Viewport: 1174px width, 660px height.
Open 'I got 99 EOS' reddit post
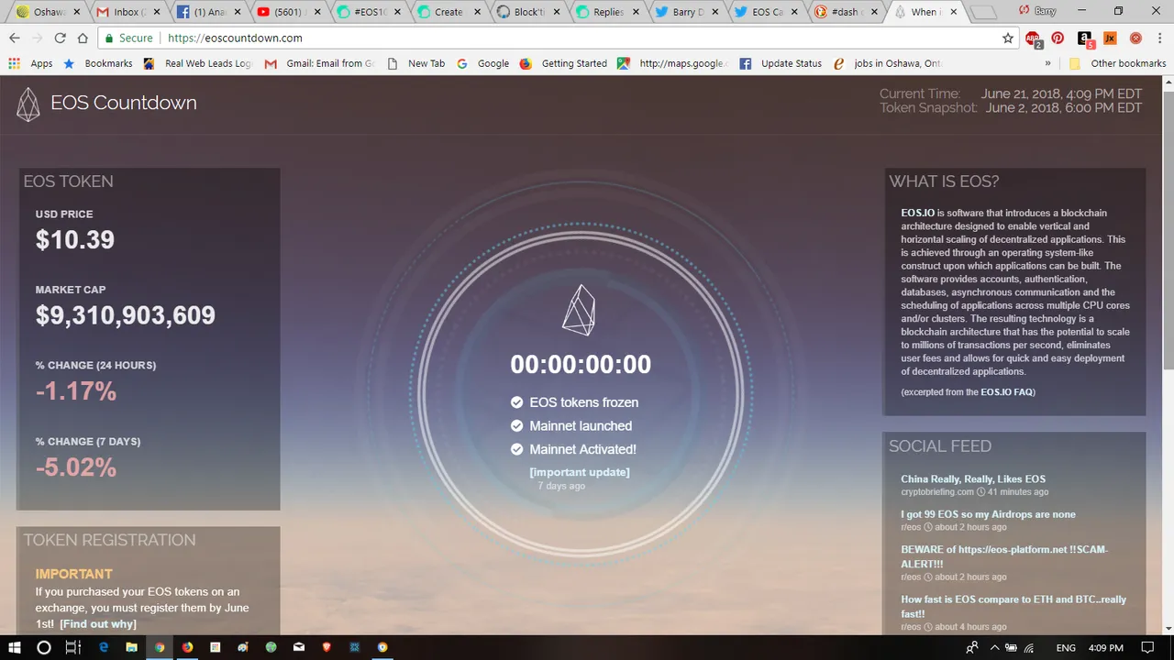click(x=989, y=514)
